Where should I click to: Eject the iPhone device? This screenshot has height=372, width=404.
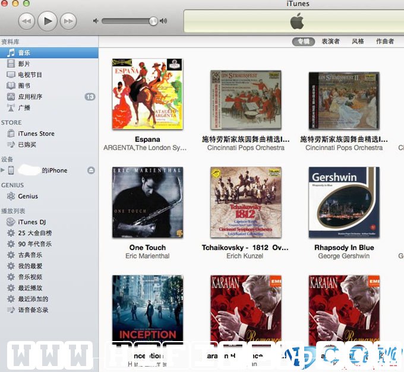point(91,170)
